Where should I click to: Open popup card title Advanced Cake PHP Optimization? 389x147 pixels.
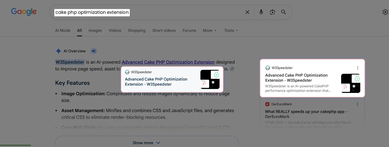[x=156, y=82]
